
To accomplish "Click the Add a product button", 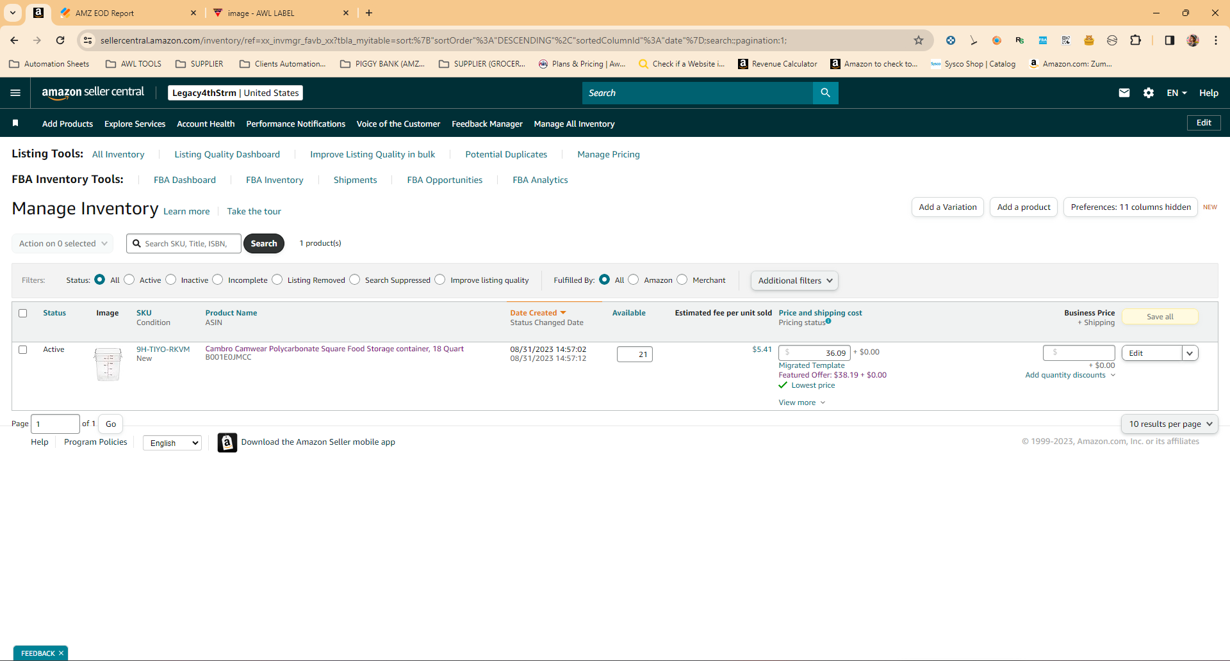I will (x=1024, y=207).
